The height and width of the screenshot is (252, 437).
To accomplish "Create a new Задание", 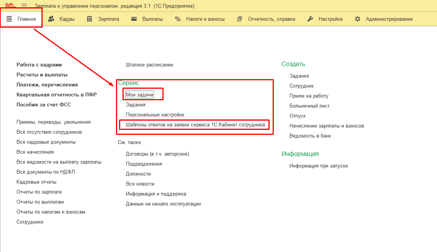I will (x=299, y=76).
